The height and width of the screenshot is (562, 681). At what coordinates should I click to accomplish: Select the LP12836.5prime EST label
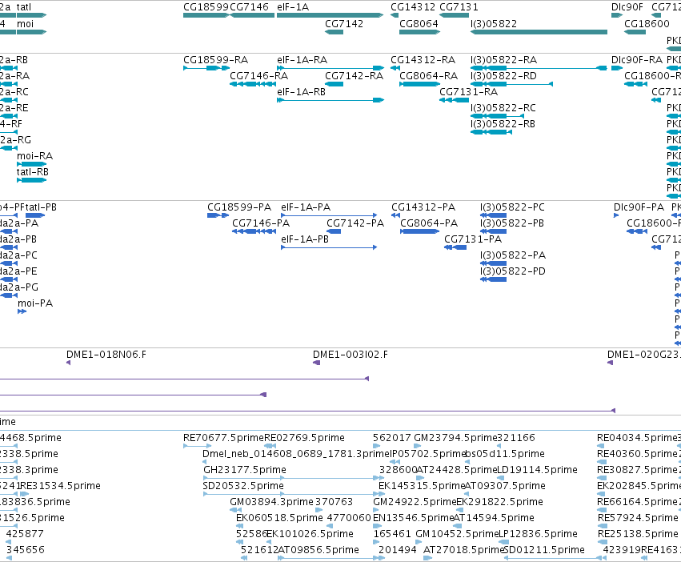[x=538, y=534]
